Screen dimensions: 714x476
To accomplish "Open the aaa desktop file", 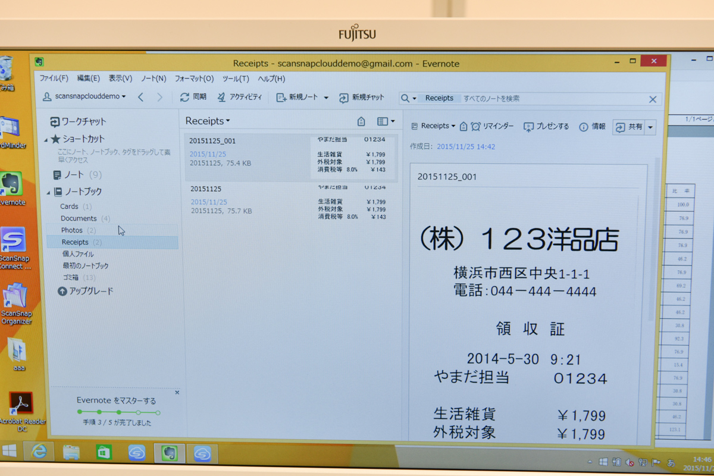I will [18, 355].
